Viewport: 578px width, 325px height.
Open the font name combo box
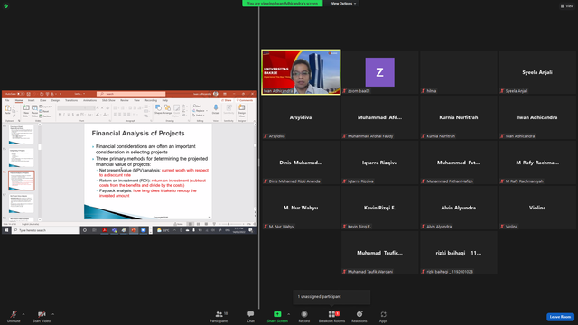click(x=71, y=108)
